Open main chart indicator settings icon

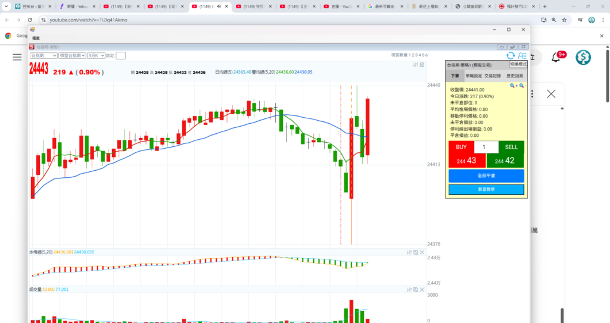click(x=415, y=65)
